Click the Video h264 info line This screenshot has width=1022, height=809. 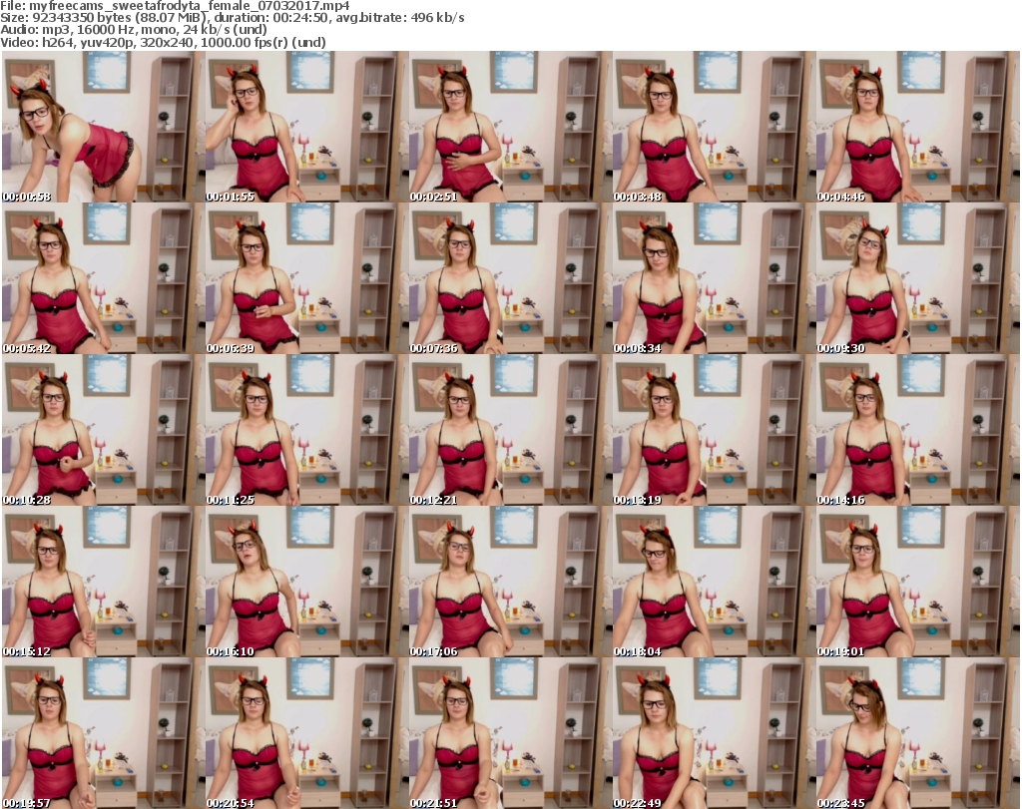[163, 42]
